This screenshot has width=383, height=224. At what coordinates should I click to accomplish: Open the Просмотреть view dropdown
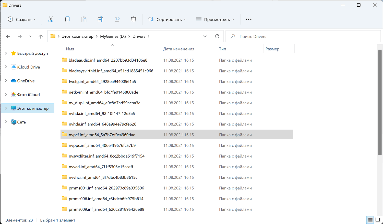[215, 19]
